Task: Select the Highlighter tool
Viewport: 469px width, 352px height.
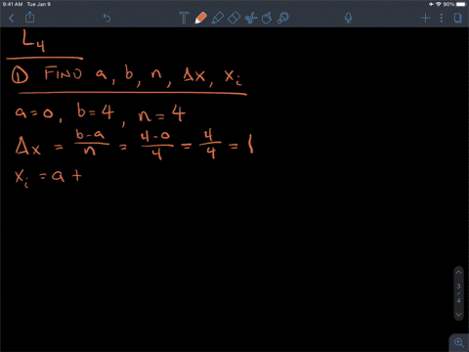Action: pyautogui.click(x=217, y=18)
